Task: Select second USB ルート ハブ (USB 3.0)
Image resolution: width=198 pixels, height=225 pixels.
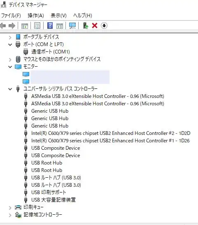Action: pos(56,185)
